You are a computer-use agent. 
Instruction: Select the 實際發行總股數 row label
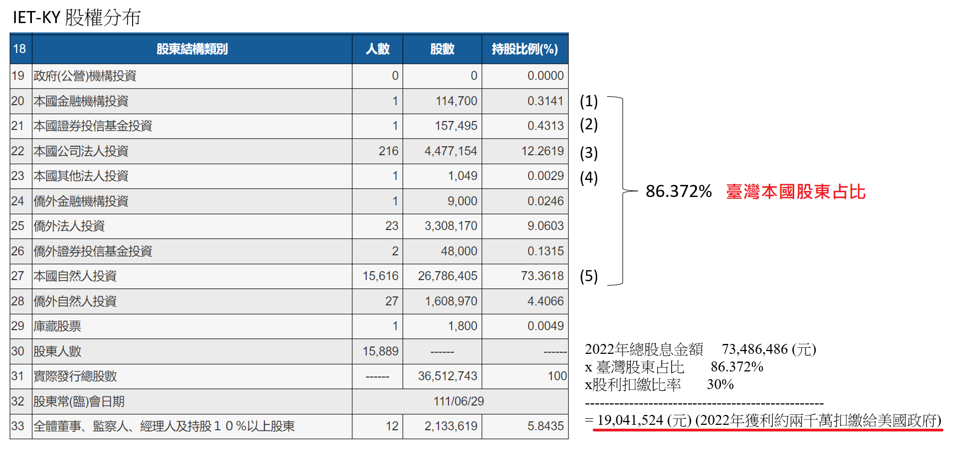[75, 376]
